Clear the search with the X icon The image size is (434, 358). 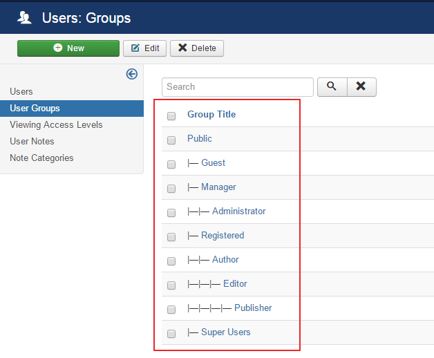pyautogui.click(x=361, y=86)
